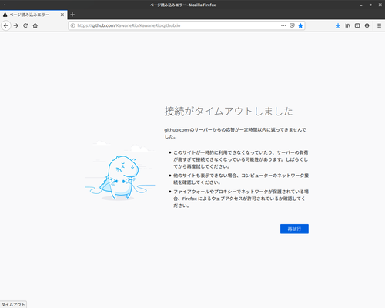The height and width of the screenshot is (308, 385).
Task: Click the 接続がタイムアウトしました heading
Action: coord(229,112)
